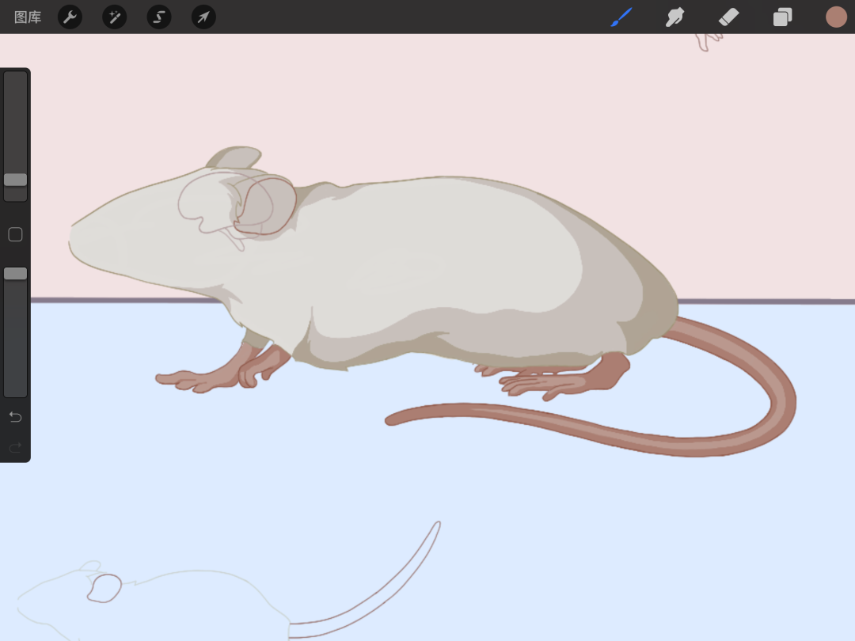This screenshot has width=855, height=641.
Task: Select the Brush tool
Action: coord(621,17)
